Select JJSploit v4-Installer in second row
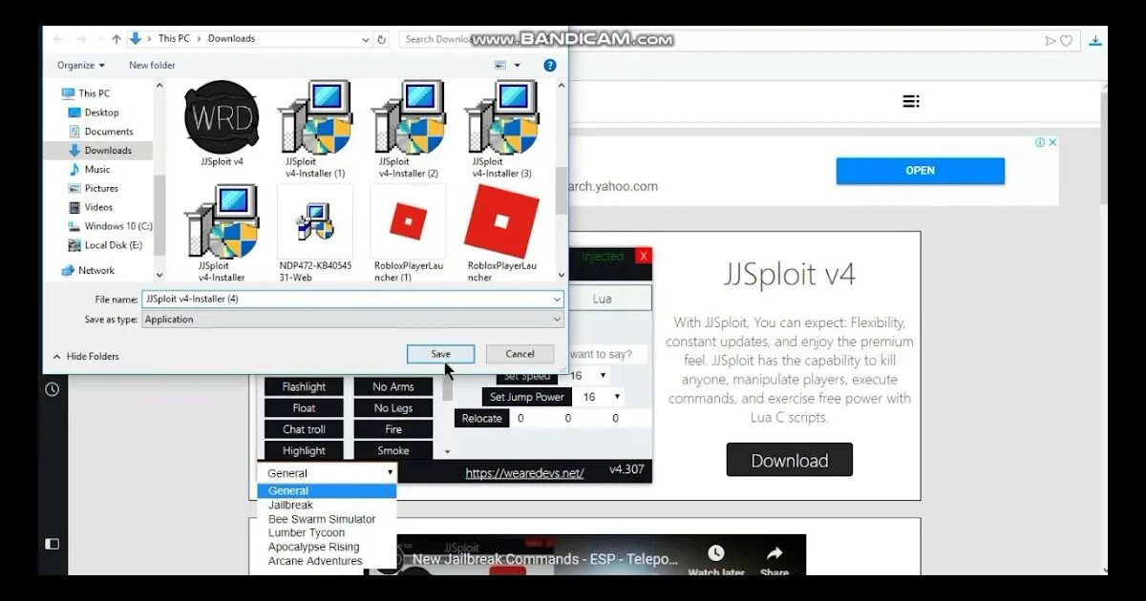This screenshot has height=601, width=1146. [x=222, y=234]
